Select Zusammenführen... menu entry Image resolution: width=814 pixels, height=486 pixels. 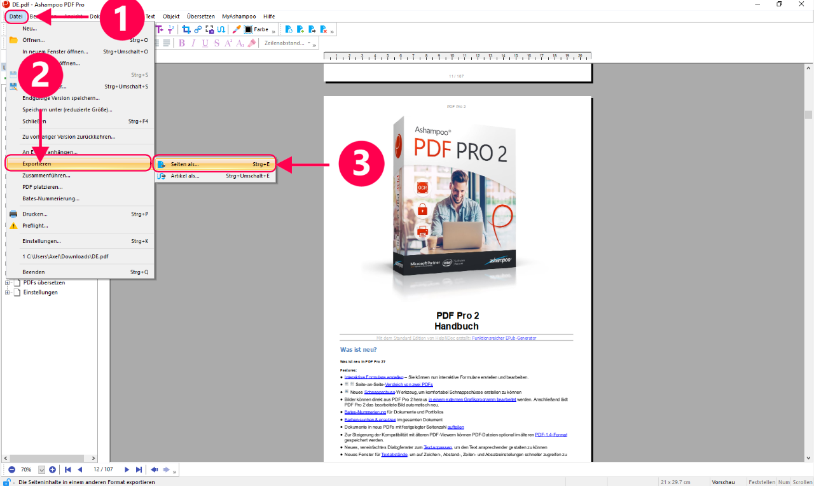point(79,176)
